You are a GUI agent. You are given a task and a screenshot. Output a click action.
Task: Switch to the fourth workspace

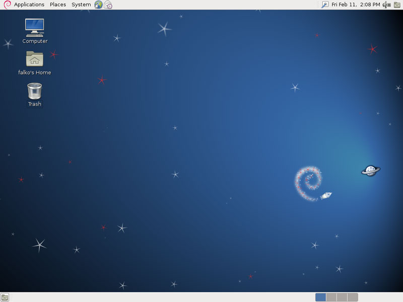353,297
